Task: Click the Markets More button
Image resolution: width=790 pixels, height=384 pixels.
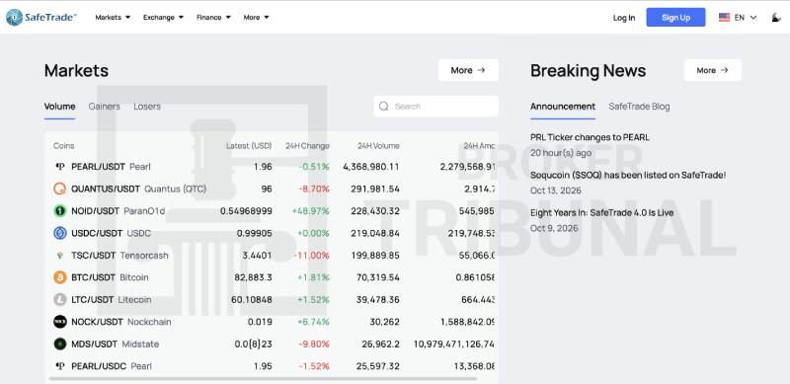Action: pyautogui.click(x=468, y=70)
